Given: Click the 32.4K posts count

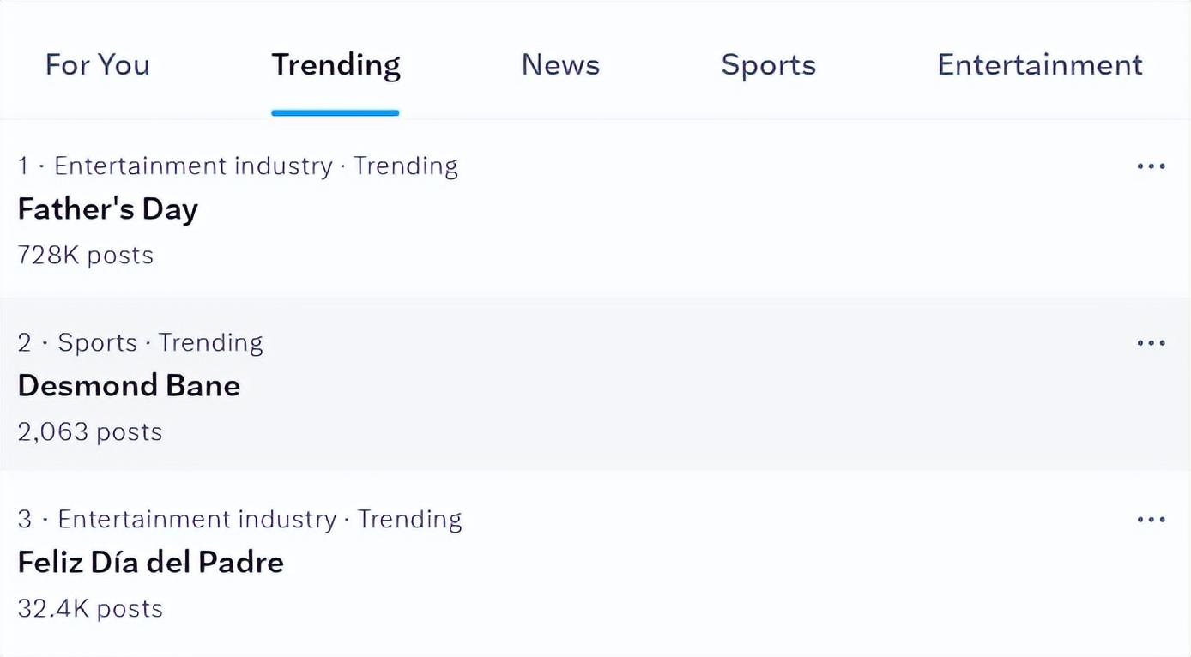Looking at the screenshot, I should 90,609.
